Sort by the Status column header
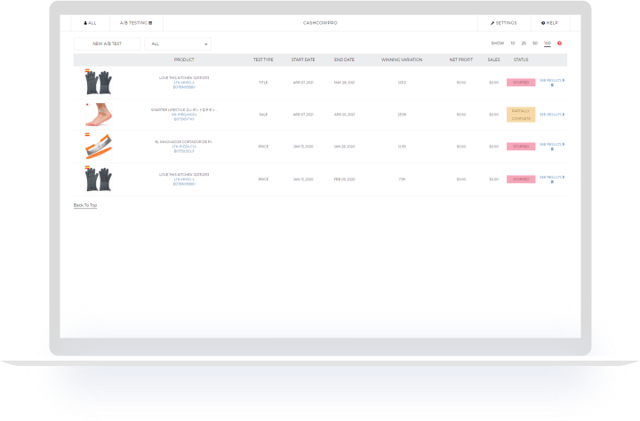The width and height of the screenshot is (640, 421). click(x=521, y=60)
